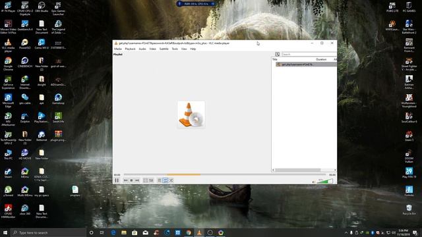Sort playlist by Duration column

pos(321,59)
